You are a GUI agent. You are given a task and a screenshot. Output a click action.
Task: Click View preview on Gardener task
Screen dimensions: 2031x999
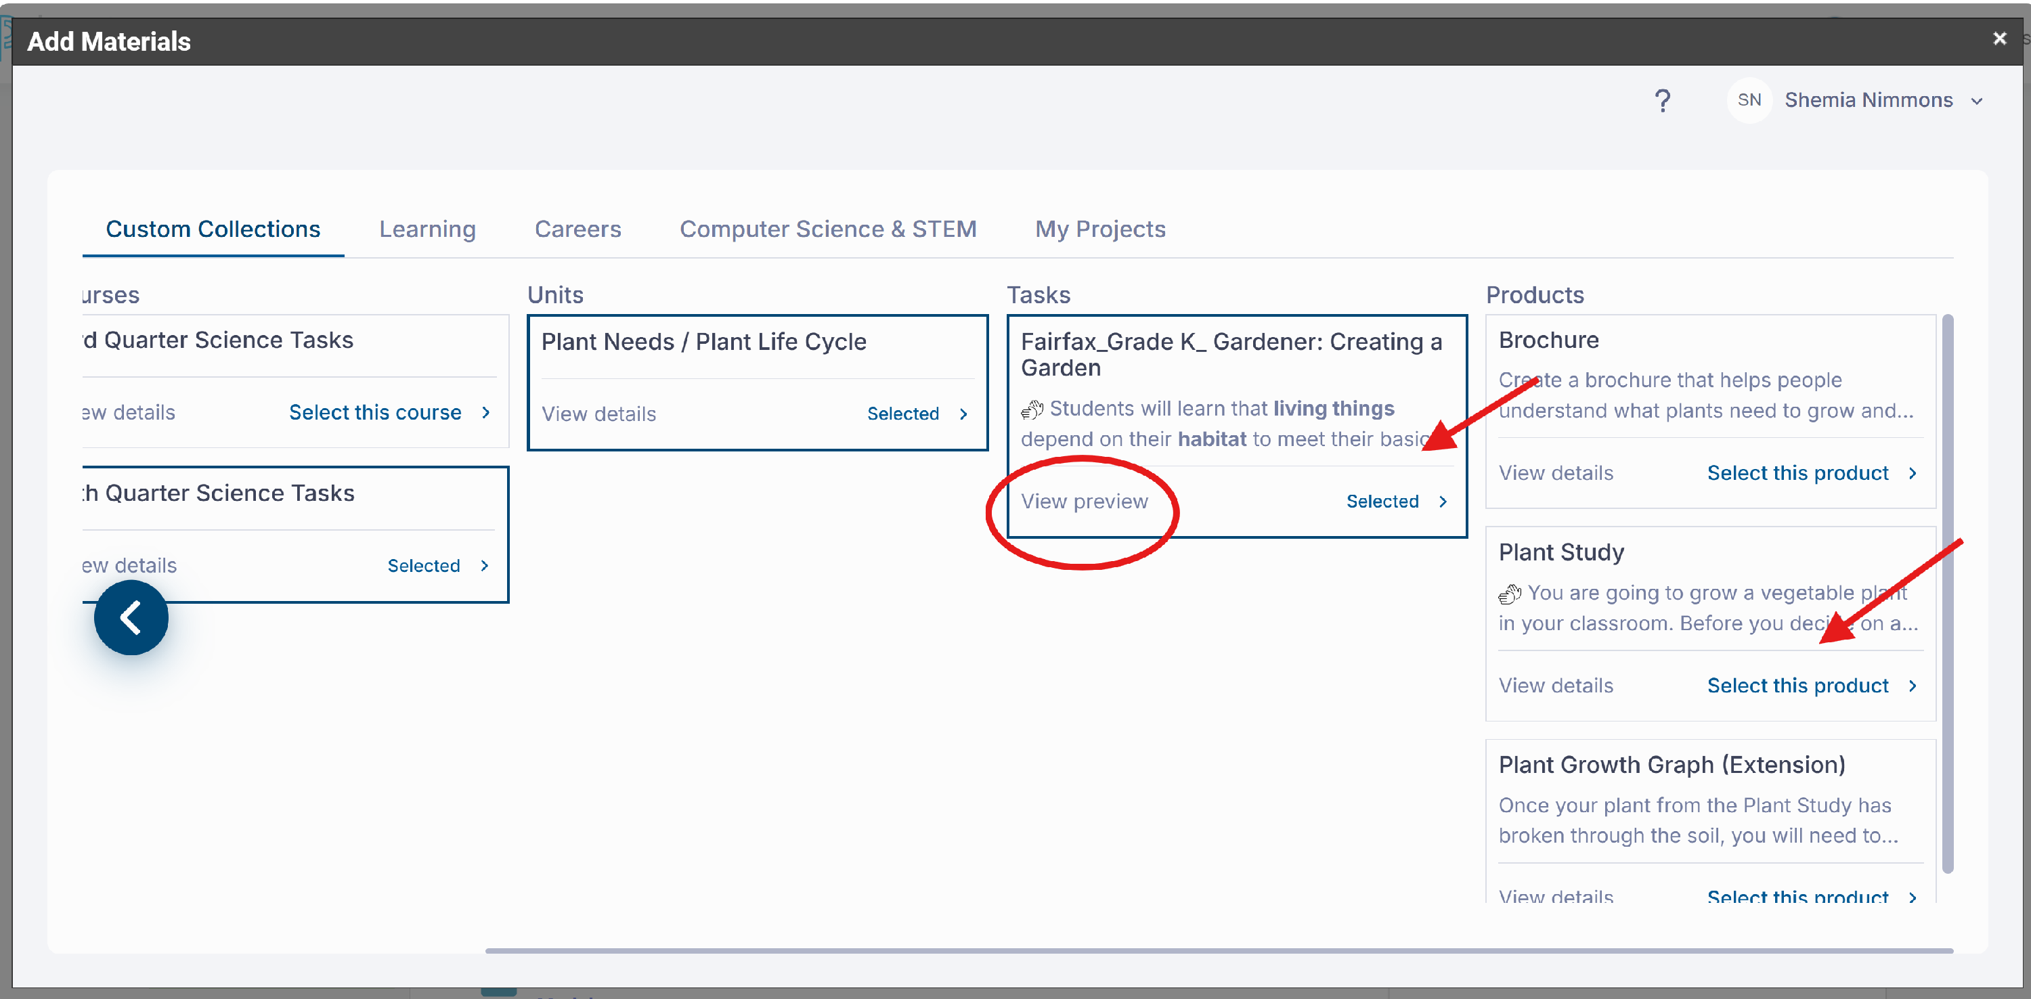click(x=1084, y=502)
